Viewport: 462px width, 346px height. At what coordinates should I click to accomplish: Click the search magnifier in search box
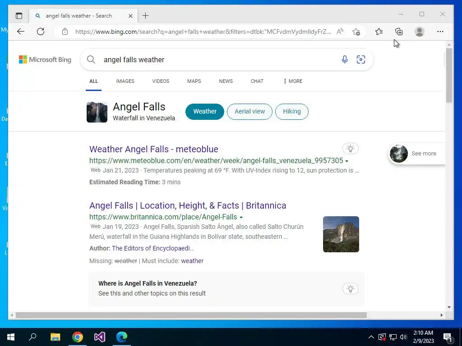[x=91, y=60]
